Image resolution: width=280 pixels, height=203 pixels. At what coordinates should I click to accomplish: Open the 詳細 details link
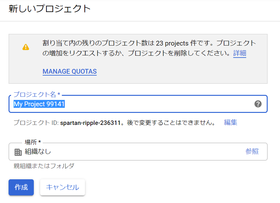coord(240,53)
